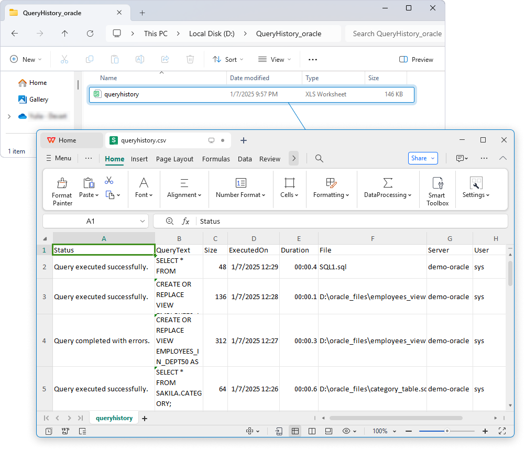Click the zoom magnifier icon in formula bar

click(170, 221)
